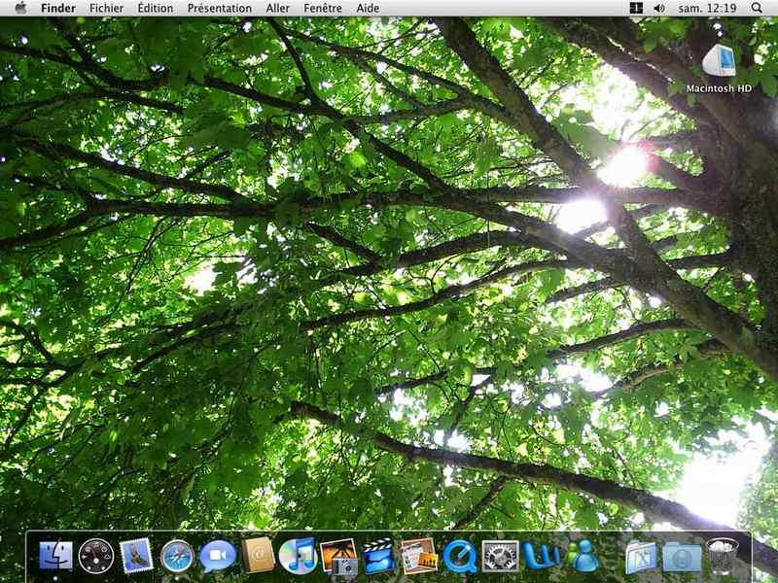This screenshot has height=583, width=778.
Task: Open the Mail stamp icon
Action: pyautogui.click(x=136, y=555)
